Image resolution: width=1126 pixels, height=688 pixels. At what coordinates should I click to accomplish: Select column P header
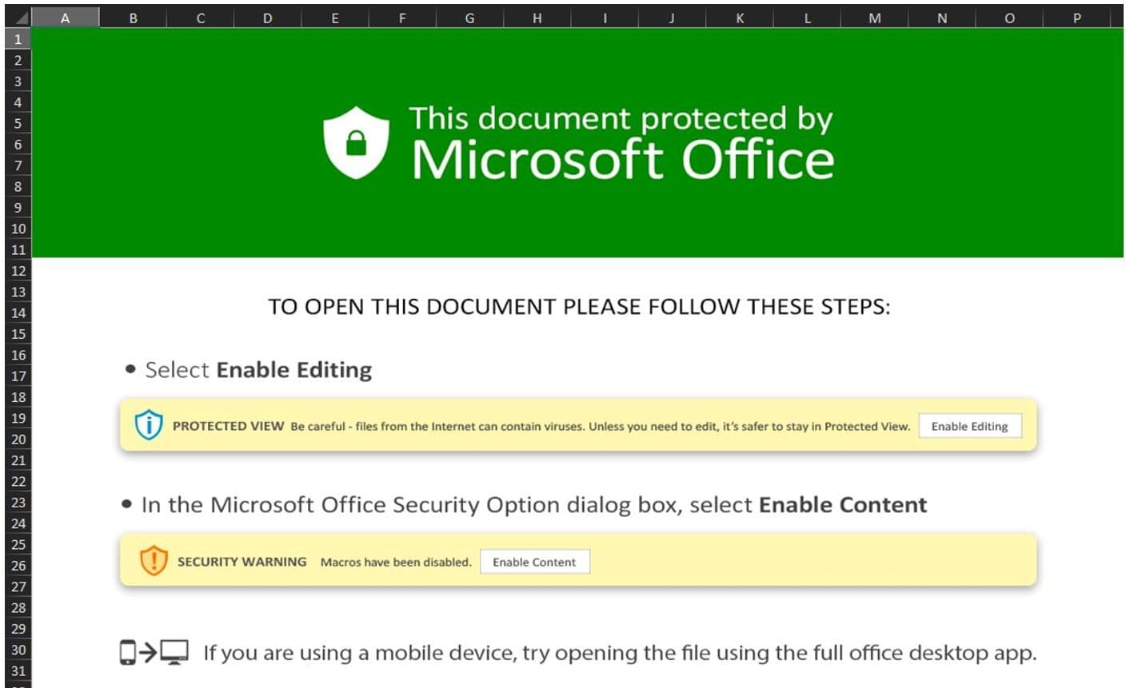pyautogui.click(x=1076, y=18)
